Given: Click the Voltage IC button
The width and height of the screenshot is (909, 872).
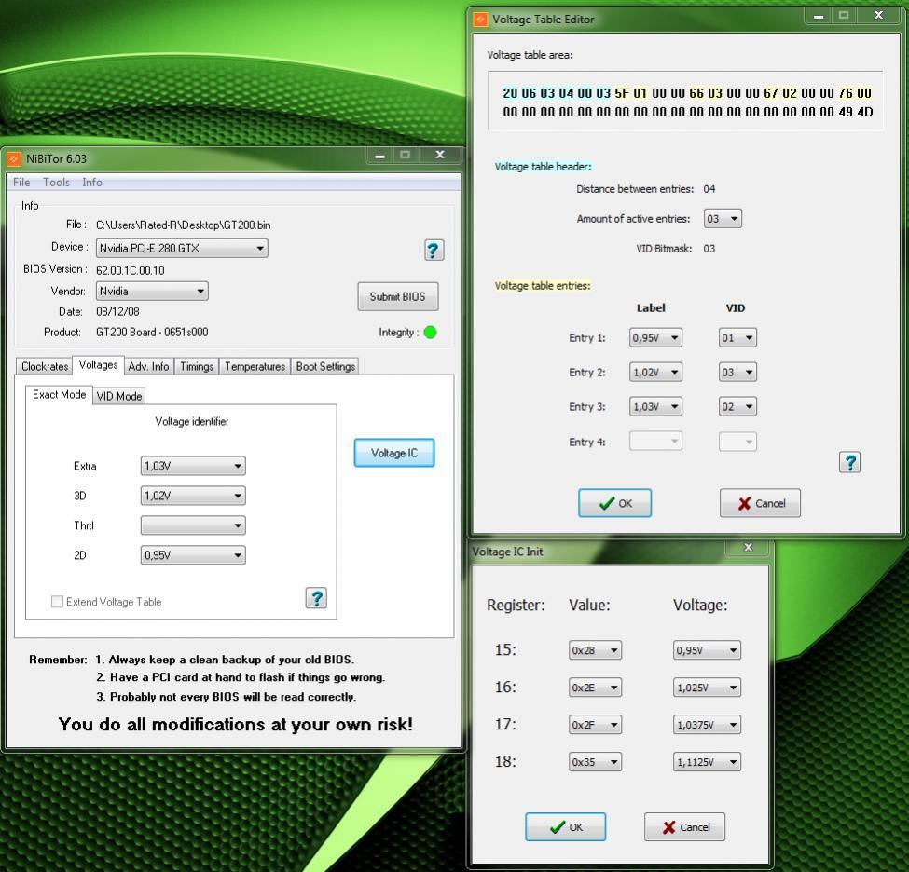Looking at the screenshot, I should 394,453.
